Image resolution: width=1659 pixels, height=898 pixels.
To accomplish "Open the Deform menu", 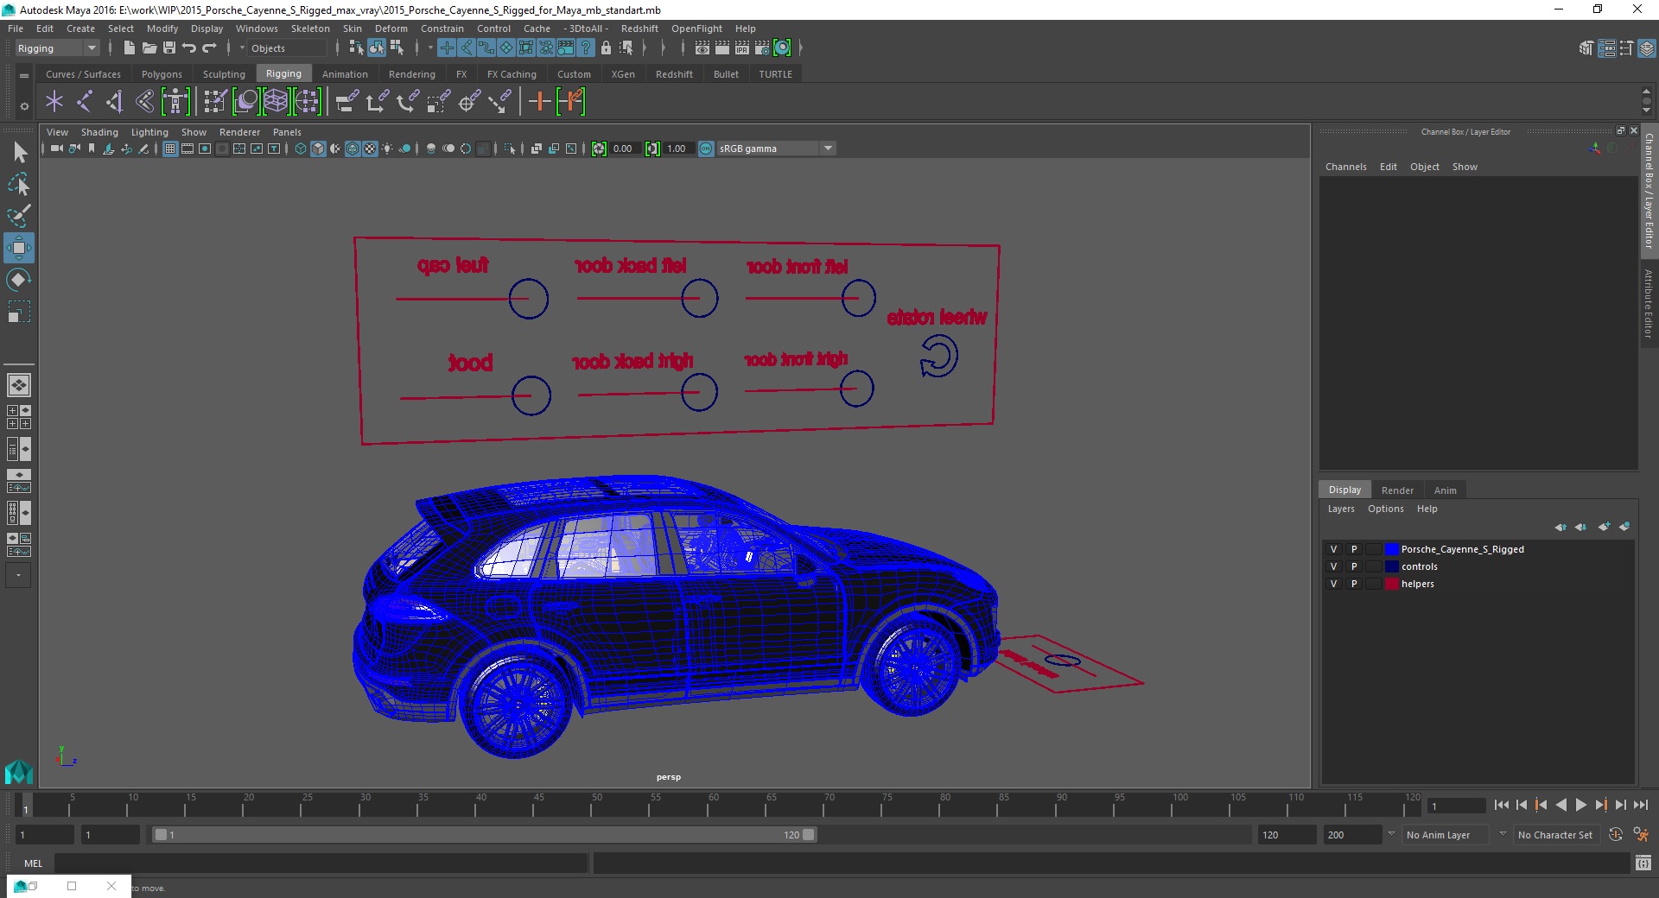I will 391,28.
